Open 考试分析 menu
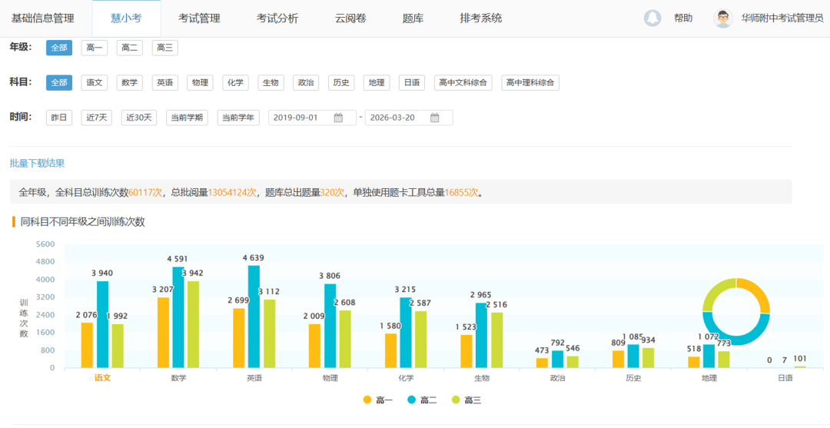The image size is (830, 428). click(x=277, y=18)
